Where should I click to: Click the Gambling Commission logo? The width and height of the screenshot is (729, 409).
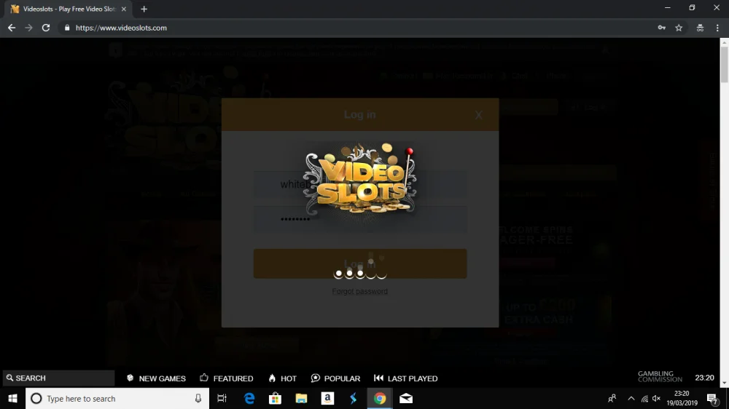[x=660, y=376]
